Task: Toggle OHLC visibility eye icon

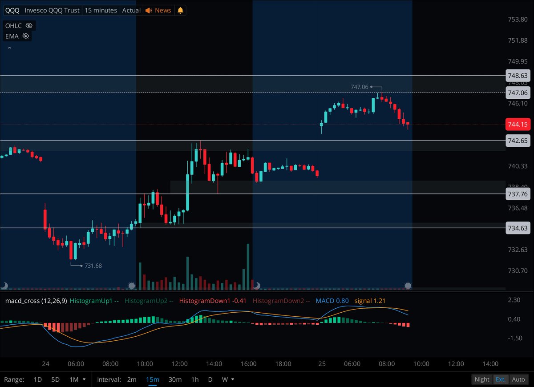Action: [29, 26]
